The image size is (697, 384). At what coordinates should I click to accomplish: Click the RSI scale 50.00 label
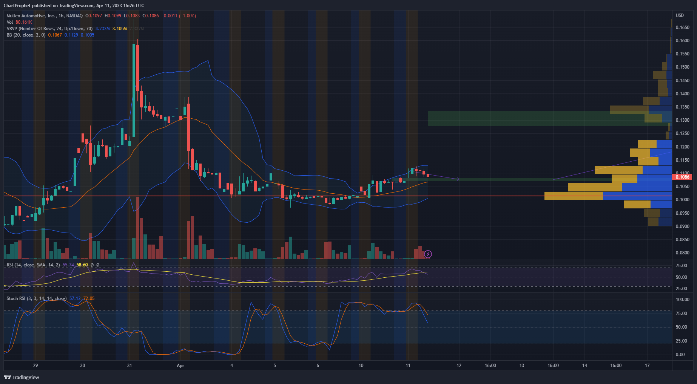(x=681, y=277)
